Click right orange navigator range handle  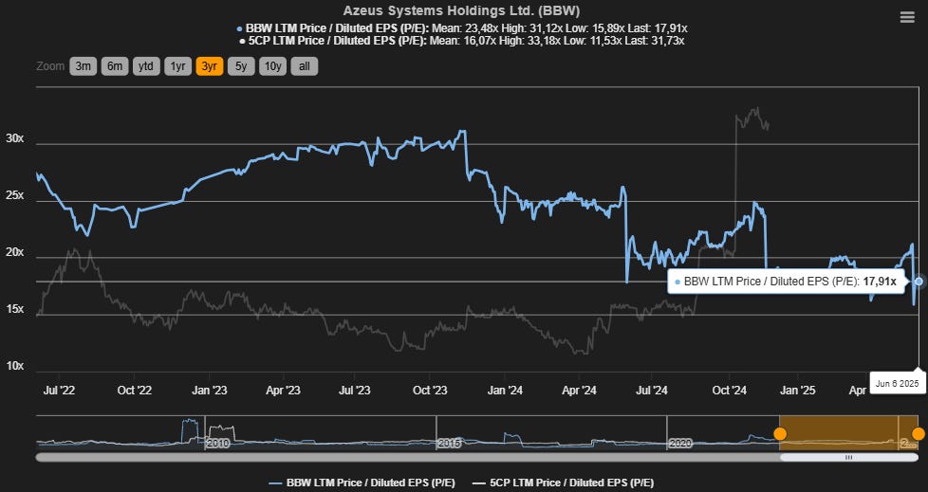pyautogui.click(x=918, y=434)
